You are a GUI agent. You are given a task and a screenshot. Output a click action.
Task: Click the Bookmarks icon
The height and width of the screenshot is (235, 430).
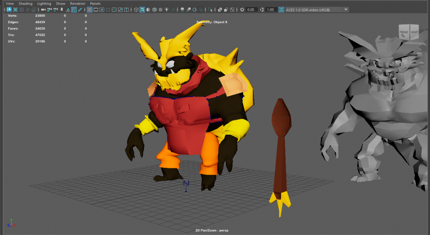pyautogui.click(x=62, y=10)
